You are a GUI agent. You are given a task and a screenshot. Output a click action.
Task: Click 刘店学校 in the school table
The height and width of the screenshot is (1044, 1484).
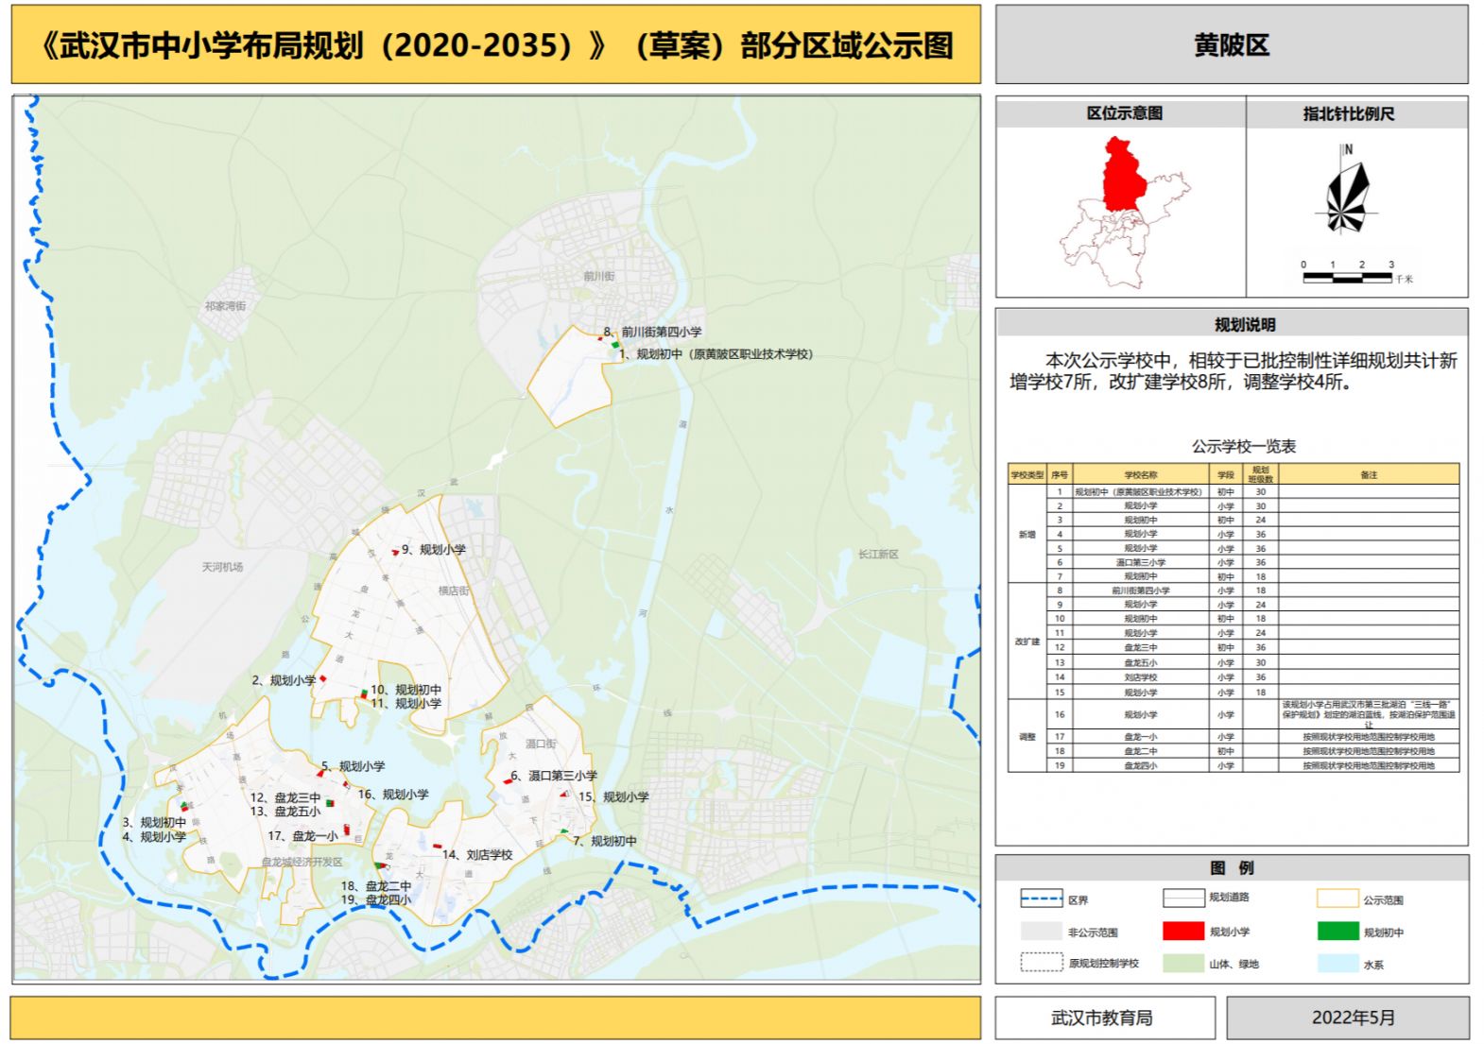coord(1140,677)
